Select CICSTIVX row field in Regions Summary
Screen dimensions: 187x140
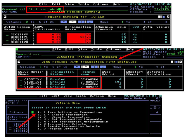tap(7, 35)
